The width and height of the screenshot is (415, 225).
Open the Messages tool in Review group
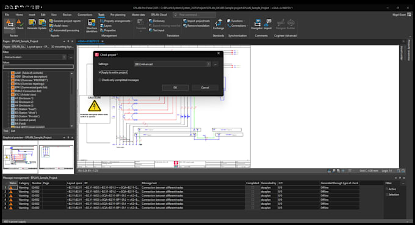(x=10, y=24)
